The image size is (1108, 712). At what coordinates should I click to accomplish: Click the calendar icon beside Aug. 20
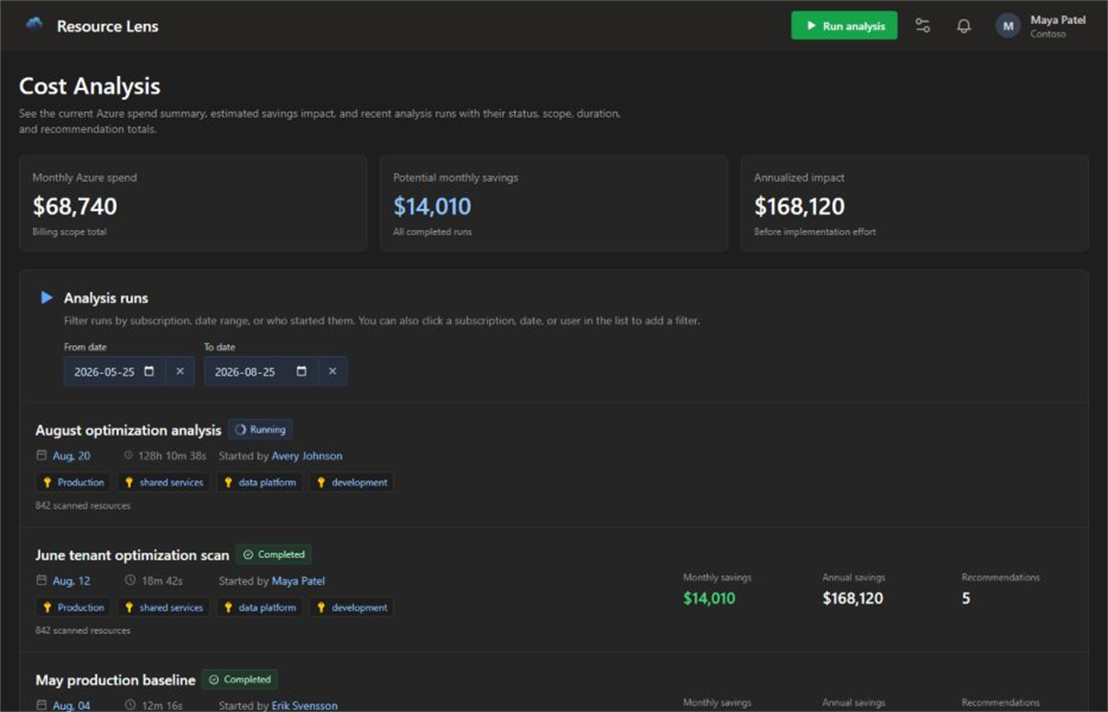(42, 455)
